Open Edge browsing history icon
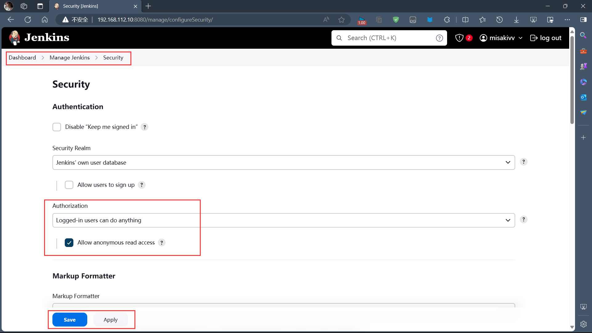 499,19
